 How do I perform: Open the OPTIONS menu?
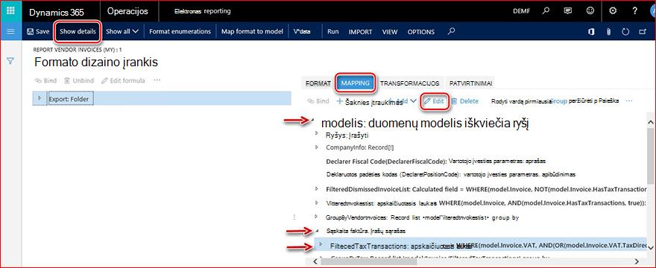coord(421,32)
